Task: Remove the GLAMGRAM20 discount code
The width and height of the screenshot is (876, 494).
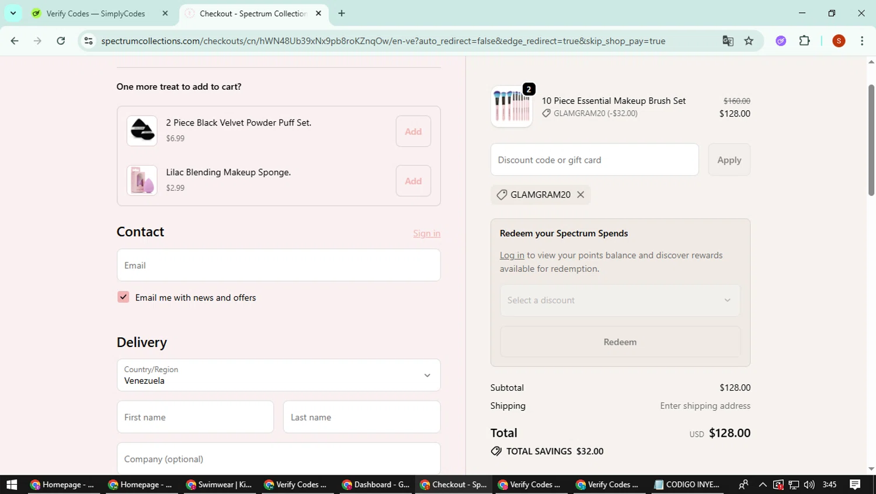Action: (580, 195)
